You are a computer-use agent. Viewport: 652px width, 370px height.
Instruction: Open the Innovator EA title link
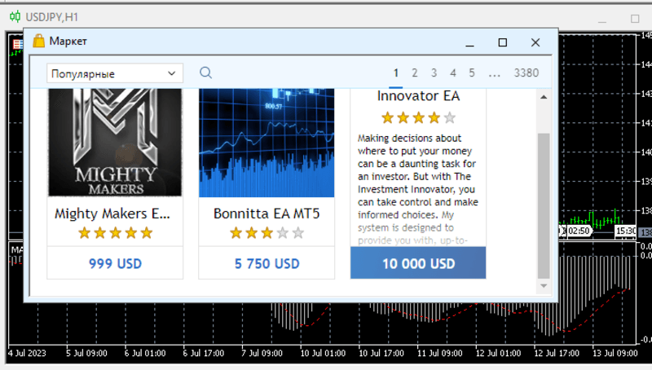click(418, 96)
